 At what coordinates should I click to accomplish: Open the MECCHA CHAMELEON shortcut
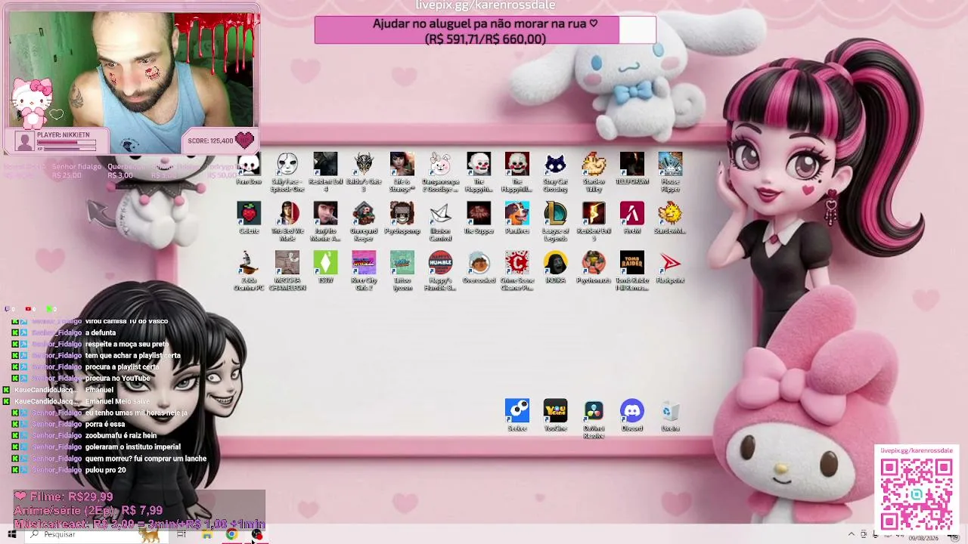287,271
